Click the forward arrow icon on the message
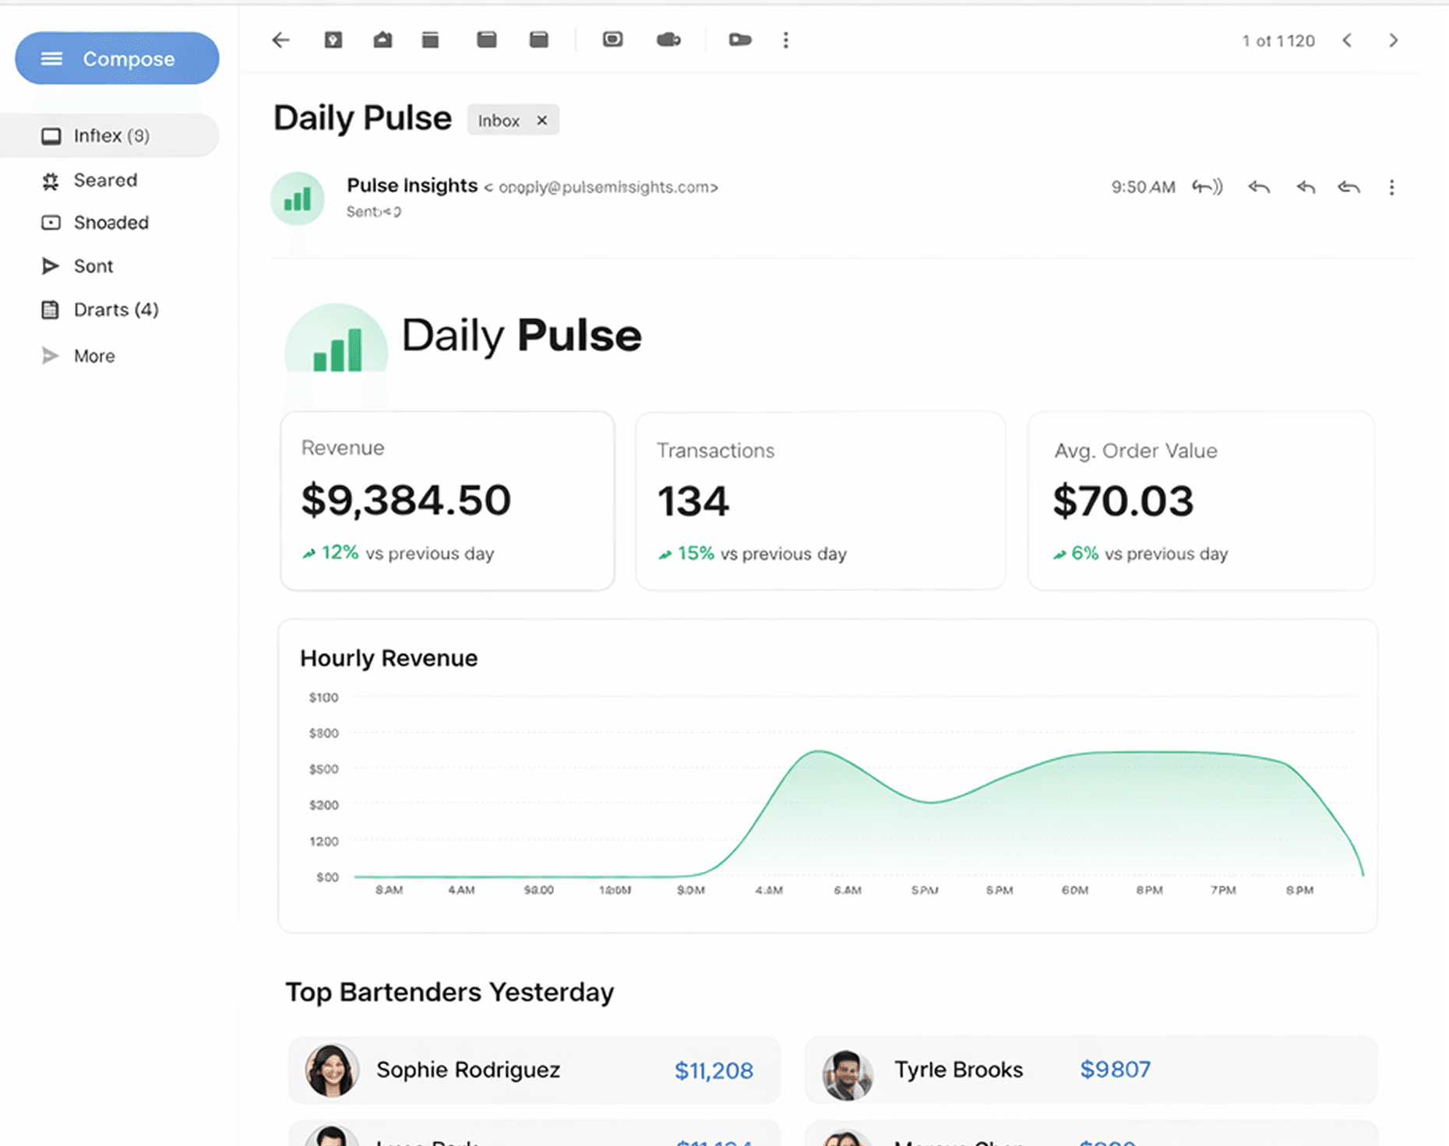Image resolution: width=1449 pixels, height=1146 pixels. click(1349, 187)
